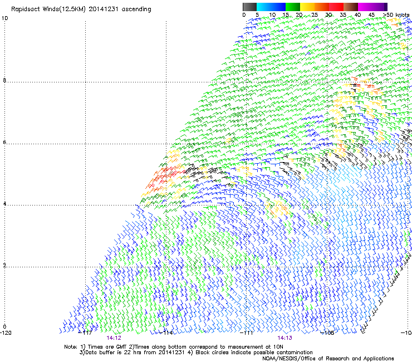Click the legend scale value '25'
412x362 pixels.
(315, 15)
